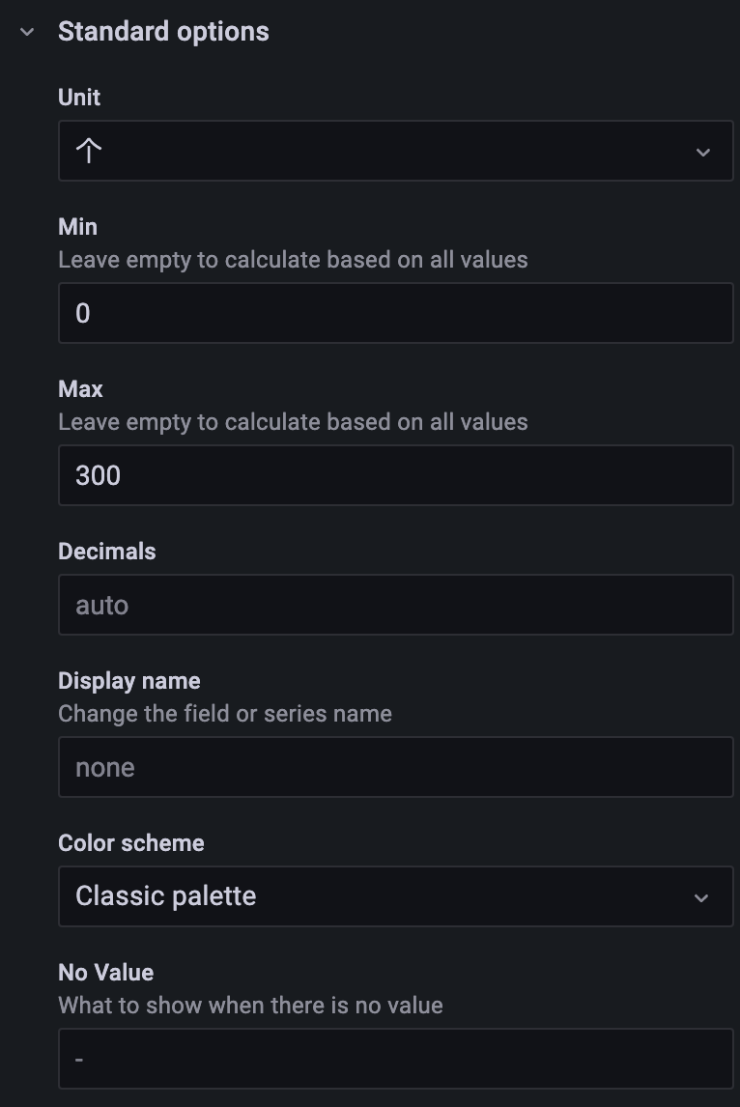Click the Decimals field showing auto
The height and width of the screenshot is (1107, 740).
pyautogui.click(x=395, y=605)
